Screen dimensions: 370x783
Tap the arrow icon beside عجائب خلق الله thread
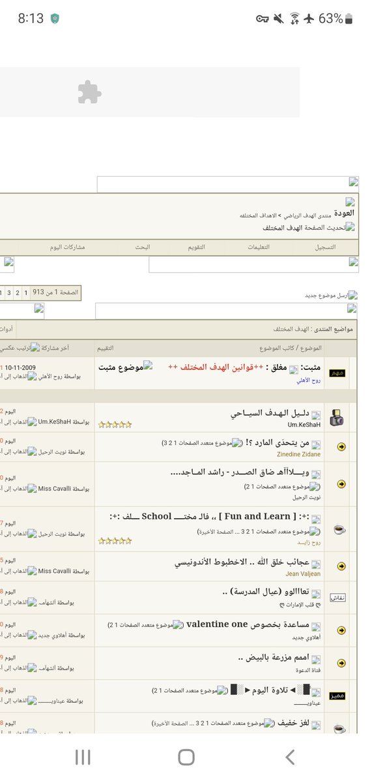[341, 566]
